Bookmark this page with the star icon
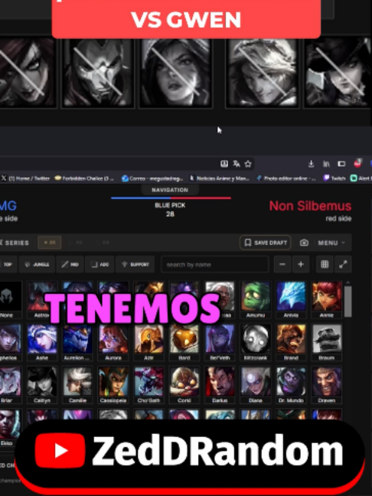The width and height of the screenshot is (372, 496). [248, 164]
